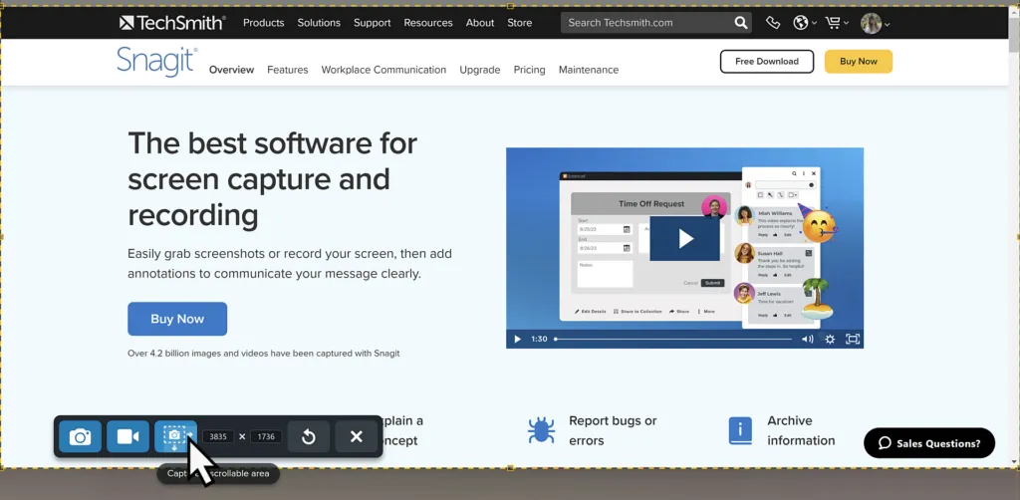Click the Snagit logo
The width and height of the screenshot is (1020, 500).
[x=156, y=62]
